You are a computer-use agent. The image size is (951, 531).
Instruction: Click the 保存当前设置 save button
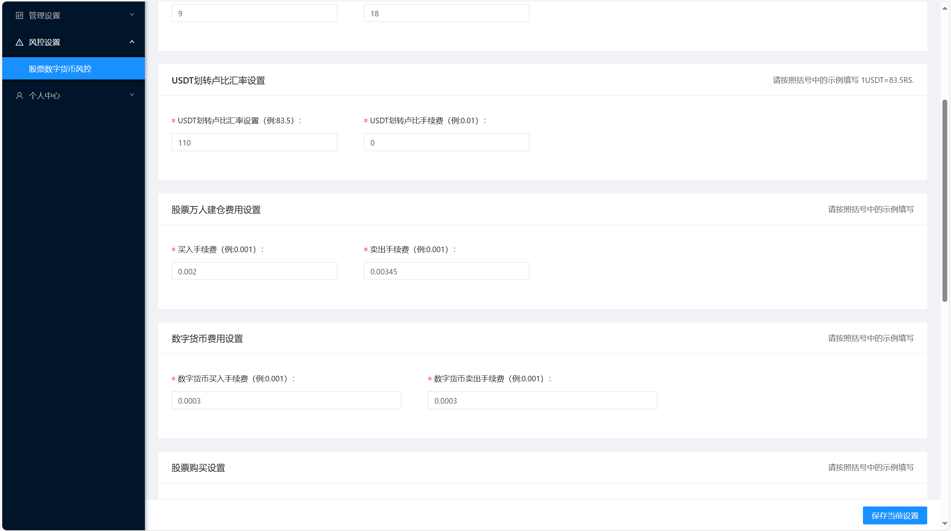point(895,515)
